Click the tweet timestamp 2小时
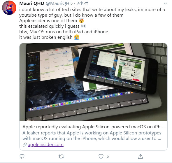 (x=82, y=3)
